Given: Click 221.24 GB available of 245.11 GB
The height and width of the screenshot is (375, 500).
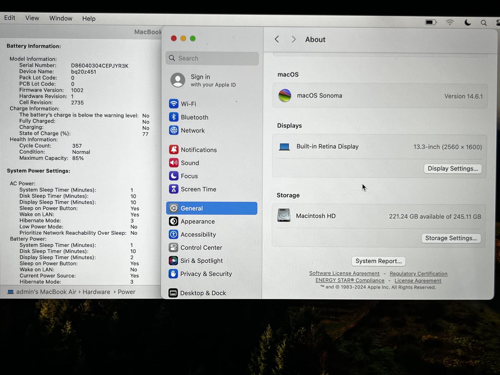Looking at the screenshot, I should click(435, 217).
